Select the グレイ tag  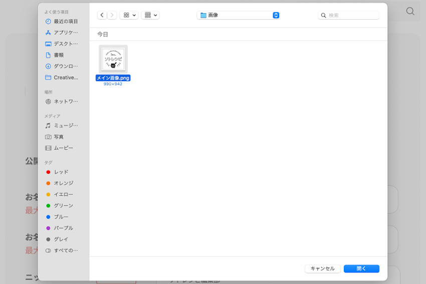[x=57, y=239]
